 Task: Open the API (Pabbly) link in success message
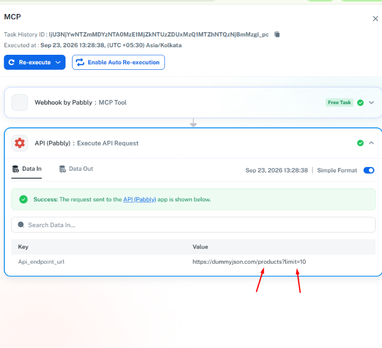tap(140, 199)
